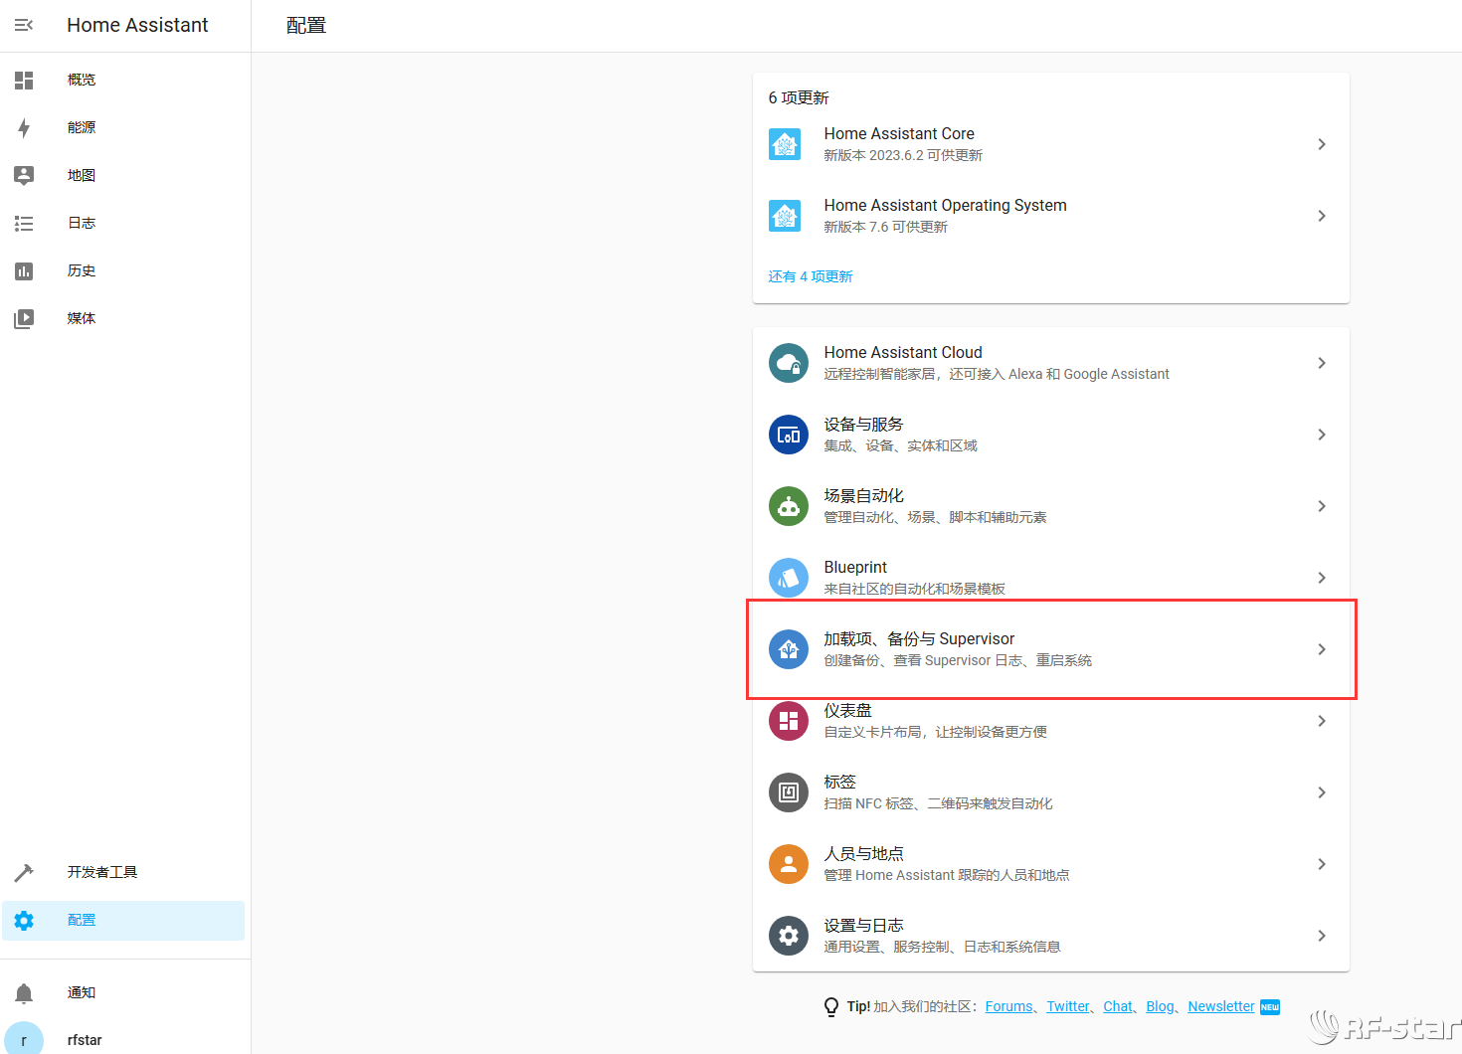Click the configuration gear icon in the sidebar

[24, 920]
